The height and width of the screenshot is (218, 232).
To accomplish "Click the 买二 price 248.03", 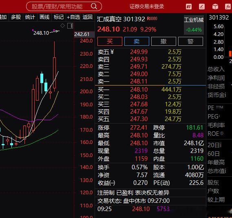I will point(139,97).
